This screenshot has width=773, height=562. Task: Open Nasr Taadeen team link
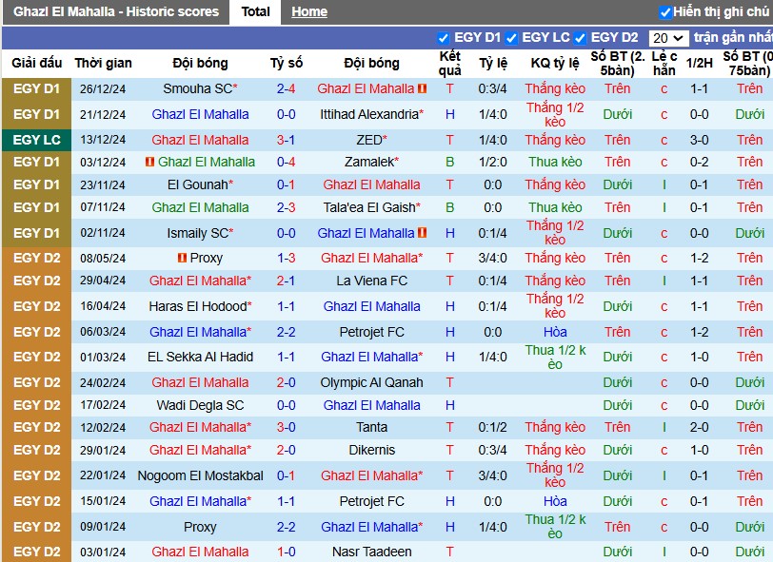[x=371, y=552]
